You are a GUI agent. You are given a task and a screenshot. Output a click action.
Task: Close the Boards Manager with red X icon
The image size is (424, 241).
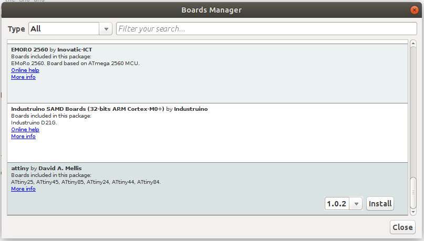(x=414, y=10)
